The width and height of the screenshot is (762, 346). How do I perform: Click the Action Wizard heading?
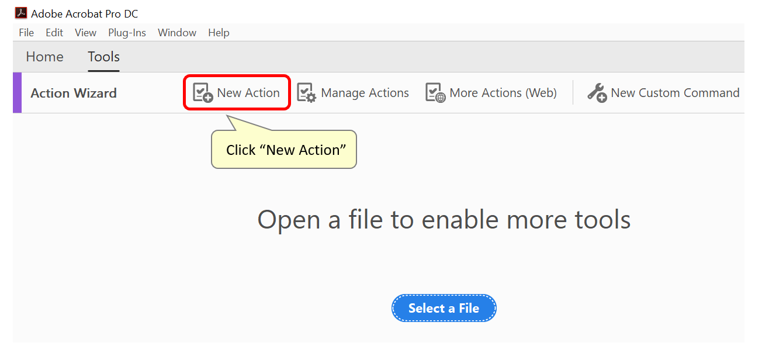tap(73, 92)
